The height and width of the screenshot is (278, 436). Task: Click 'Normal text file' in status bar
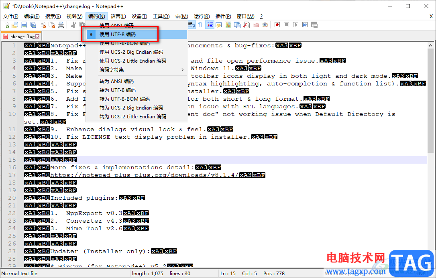click(19, 274)
